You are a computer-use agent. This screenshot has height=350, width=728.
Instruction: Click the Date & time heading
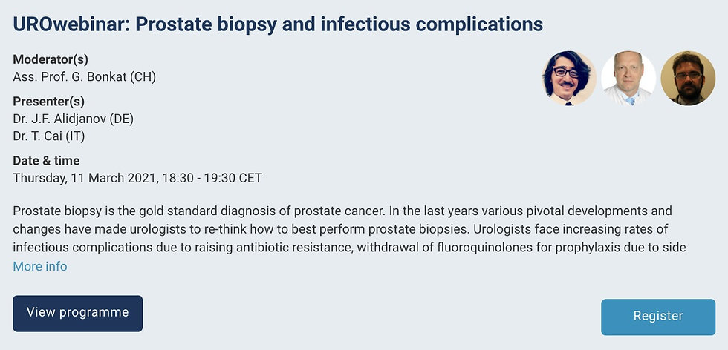[x=46, y=161]
